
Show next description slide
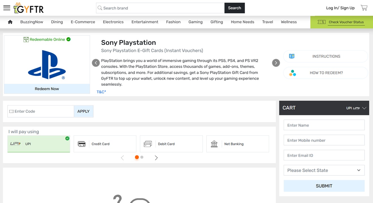276,63
